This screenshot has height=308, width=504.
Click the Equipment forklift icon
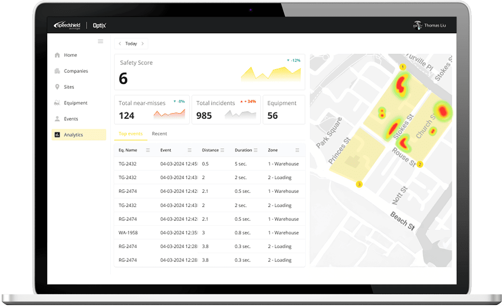click(57, 103)
